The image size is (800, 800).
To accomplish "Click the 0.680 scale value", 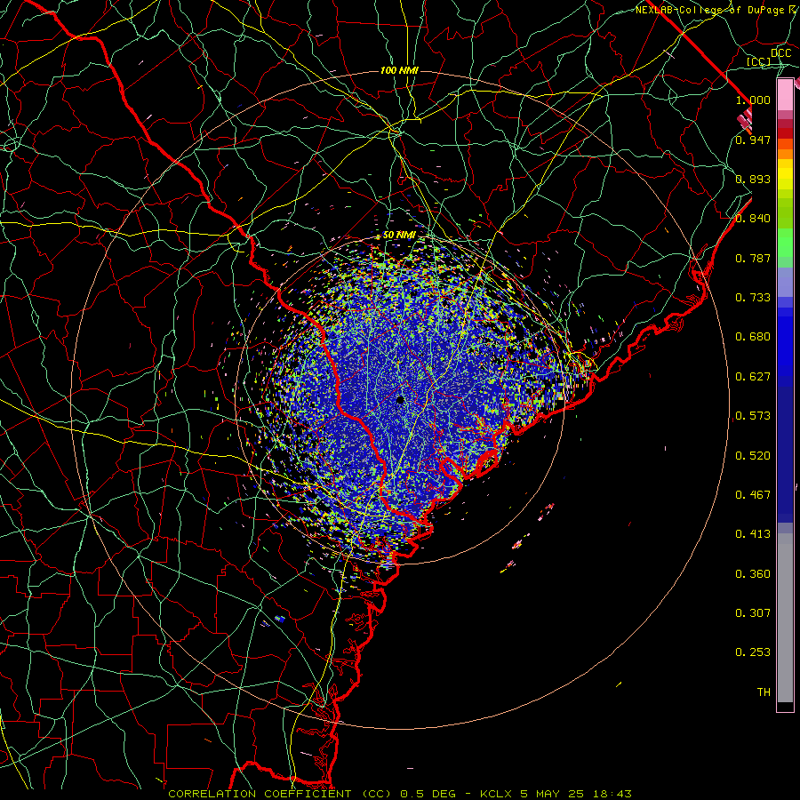I will (753, 337).
